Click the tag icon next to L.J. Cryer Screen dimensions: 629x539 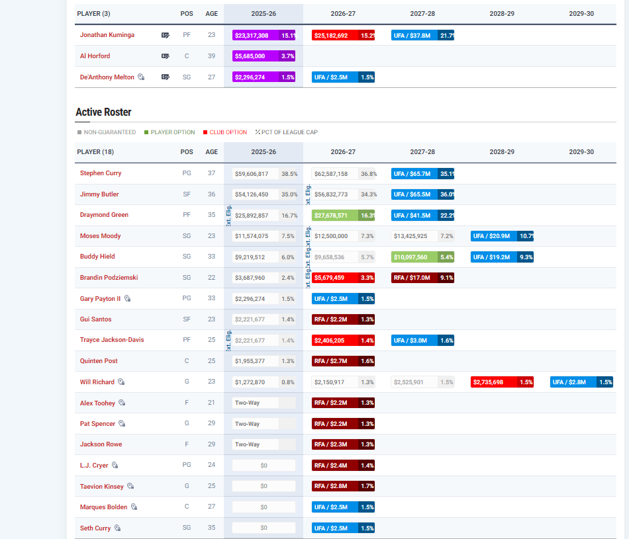point(115,466)
